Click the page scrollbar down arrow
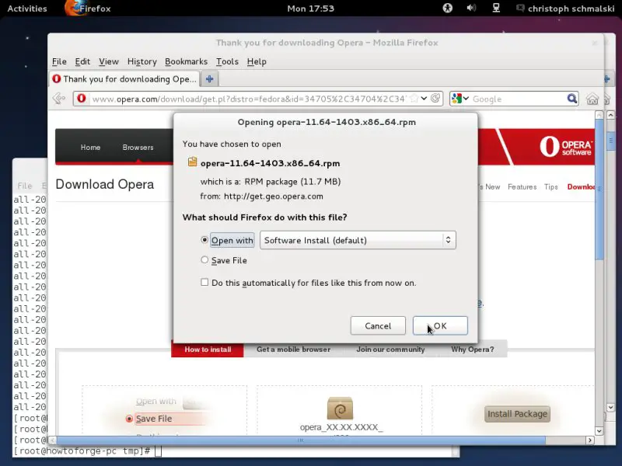This screenshot has width=622, height=466. [599, 431]
